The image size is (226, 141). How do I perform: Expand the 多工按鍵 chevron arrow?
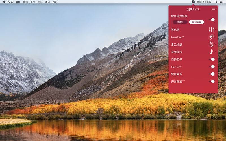coord(215,44)
